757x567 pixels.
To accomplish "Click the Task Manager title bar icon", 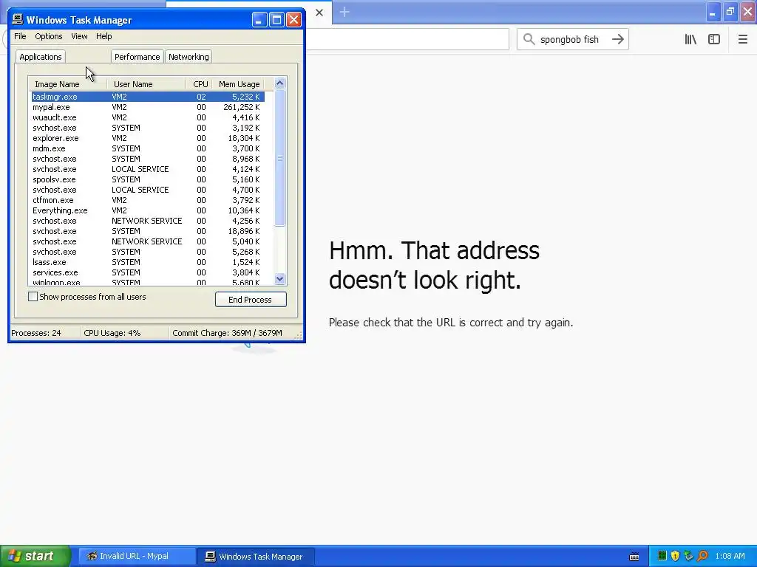I will pos(18,19).
